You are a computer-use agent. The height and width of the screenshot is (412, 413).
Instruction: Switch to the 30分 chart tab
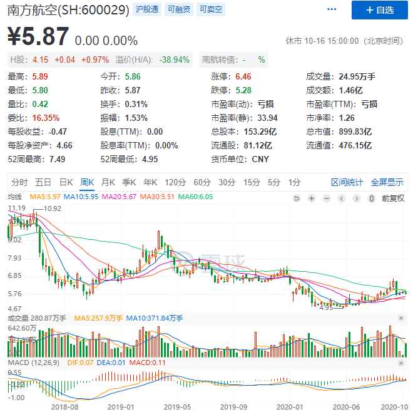tap(227, 182)
